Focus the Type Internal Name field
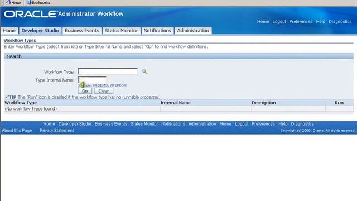The height and width of the screenshot is (201, 357). 92,80
